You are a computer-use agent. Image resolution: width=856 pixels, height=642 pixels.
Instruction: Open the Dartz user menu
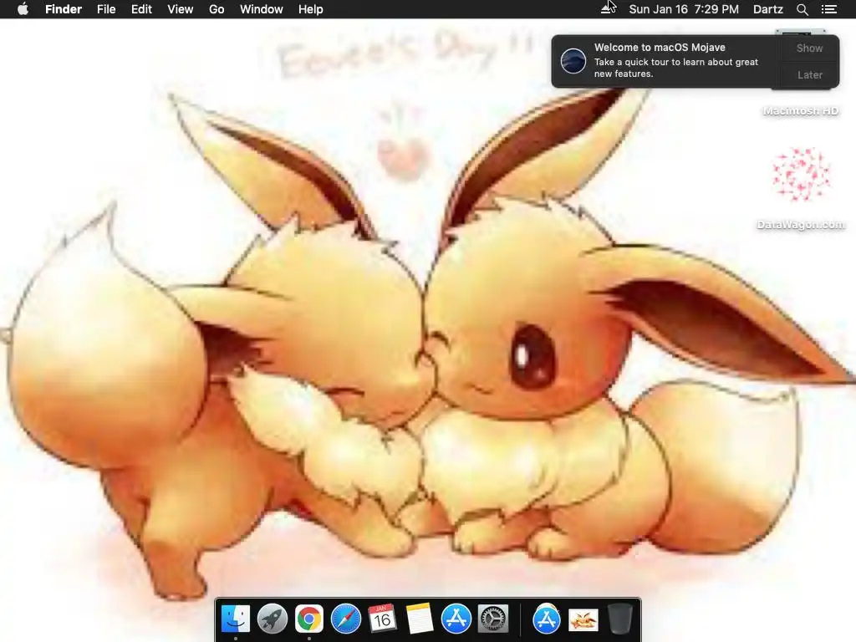(x=767, y=9)
